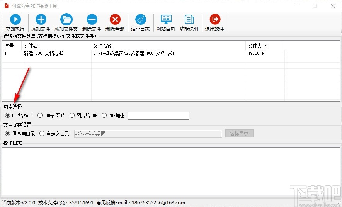Image resolution: width=342 pixels, height=207 pixels.
Task: Click the 序号 column header
Action: coord(12,46)
